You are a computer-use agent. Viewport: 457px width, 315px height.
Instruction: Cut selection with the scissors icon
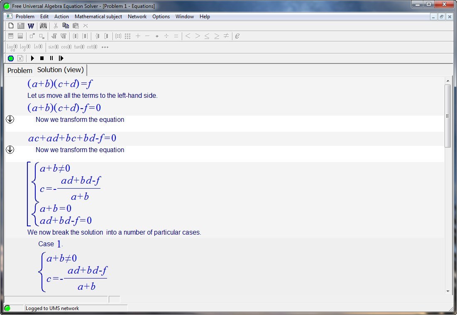(x=56, y=26)
